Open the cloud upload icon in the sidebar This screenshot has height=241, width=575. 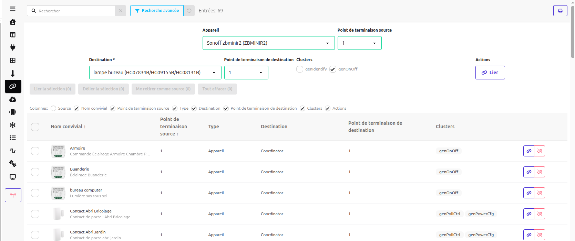(x=13, y=99)
